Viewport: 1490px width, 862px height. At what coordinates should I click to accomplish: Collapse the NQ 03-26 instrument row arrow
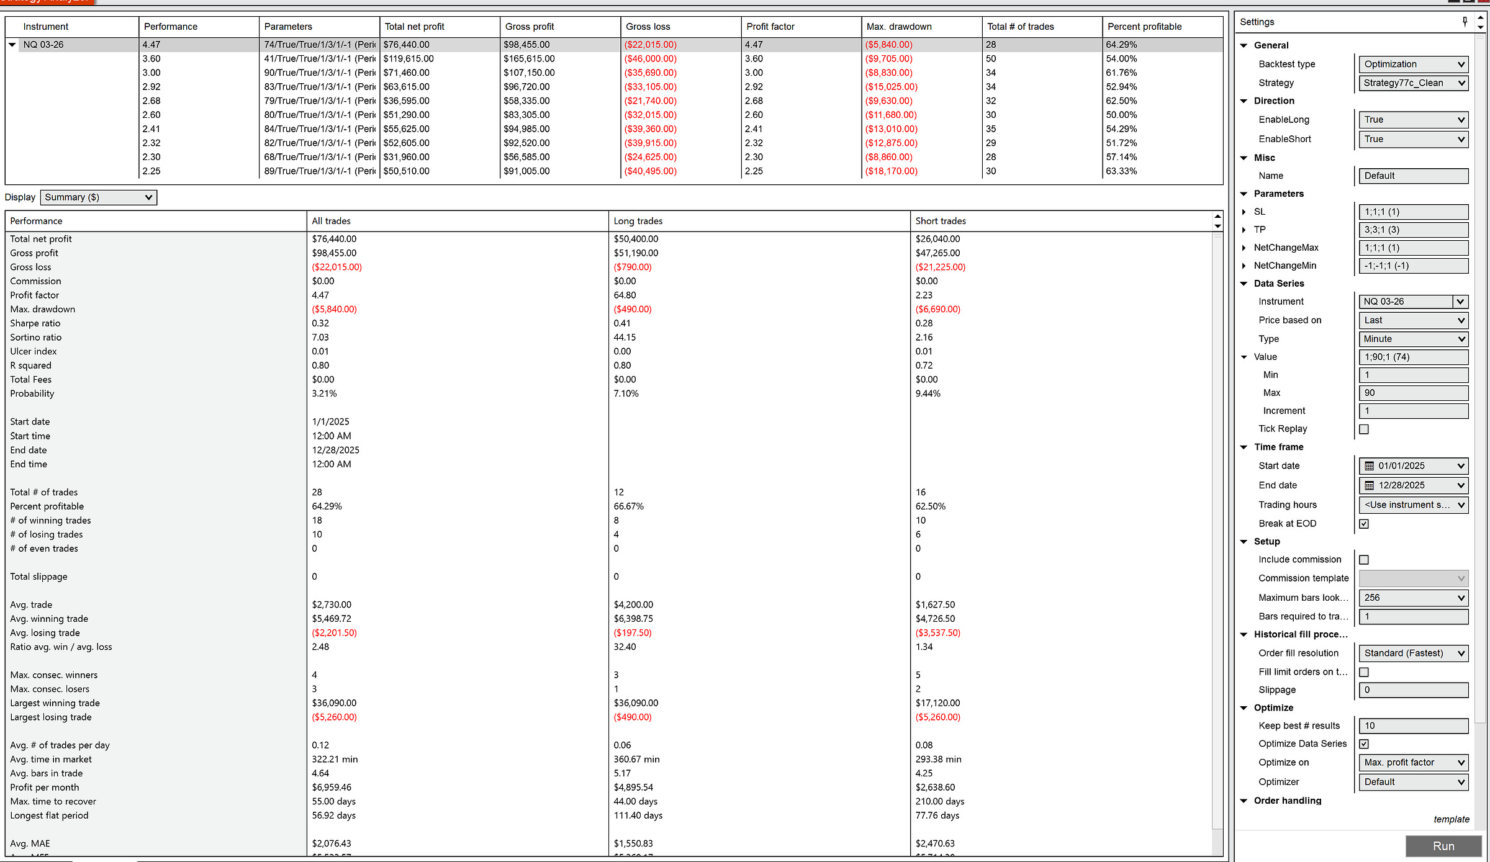click(x=12, y=45)
